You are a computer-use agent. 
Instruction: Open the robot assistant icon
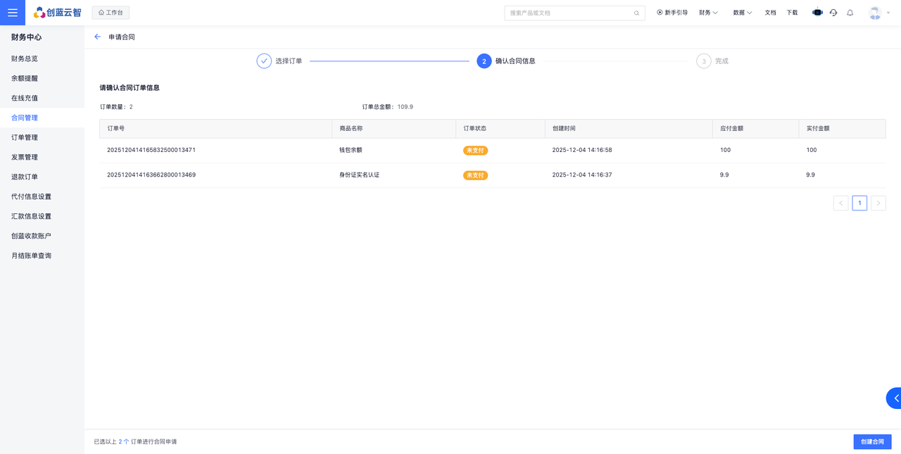tap(817, 13)
